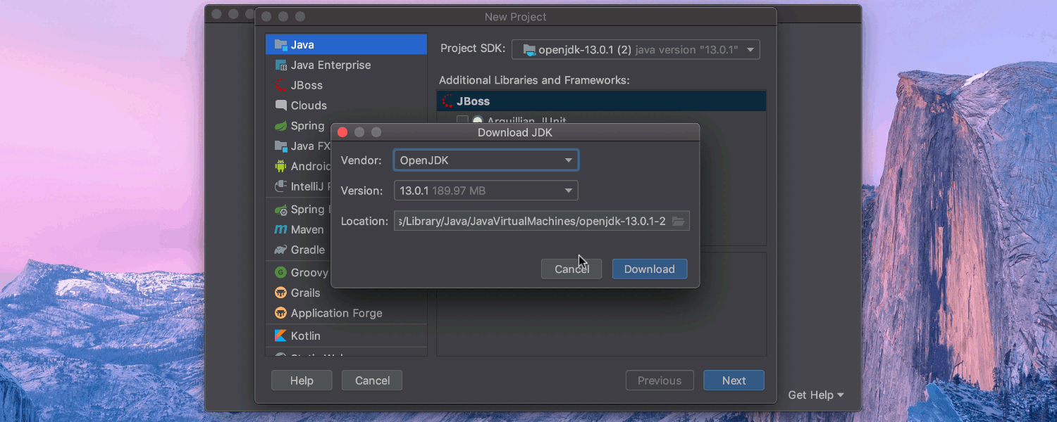Screen dimensions: 1057x422
Task: Open Help in the New Project window
Action: [302, 381]
